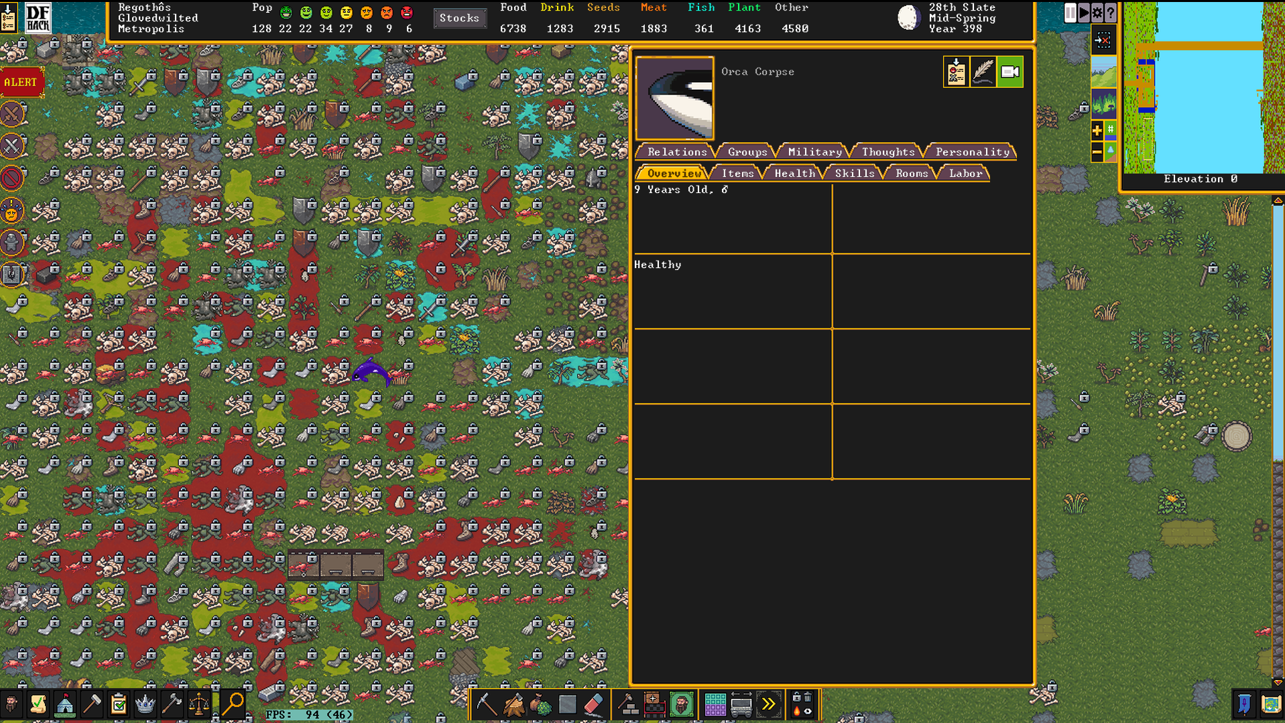Viewport: 1285px width, 723px height.
Task: Open the cage trap alert icon
Action: coord(12,274)
